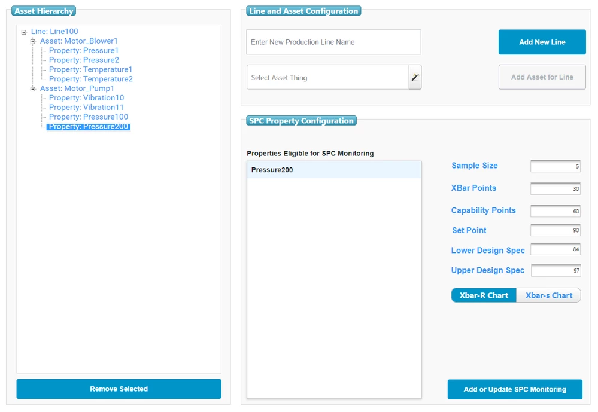Click the Remove Selected button
This screenshot has width=598, height=412.
(119, 389)
